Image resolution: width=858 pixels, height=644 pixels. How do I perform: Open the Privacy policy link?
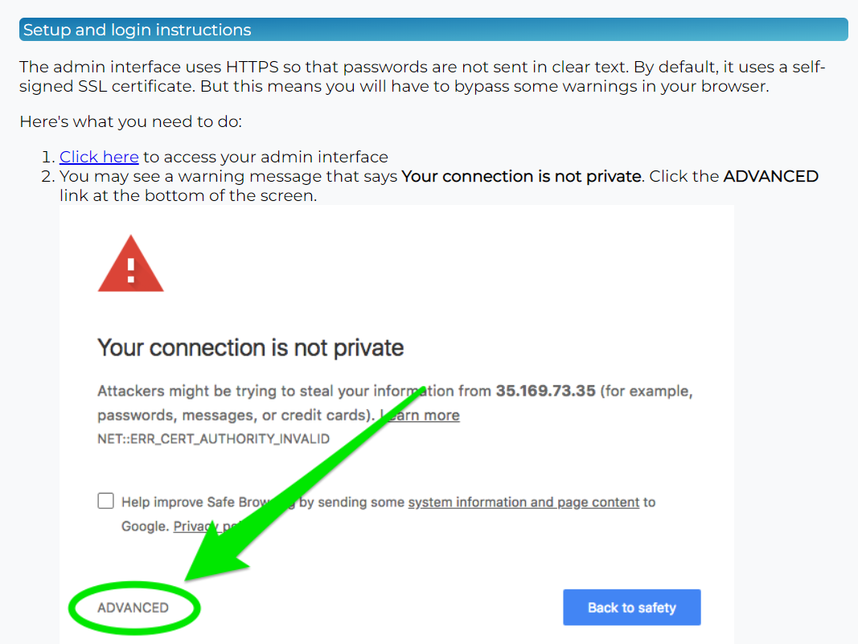(208, 527)
